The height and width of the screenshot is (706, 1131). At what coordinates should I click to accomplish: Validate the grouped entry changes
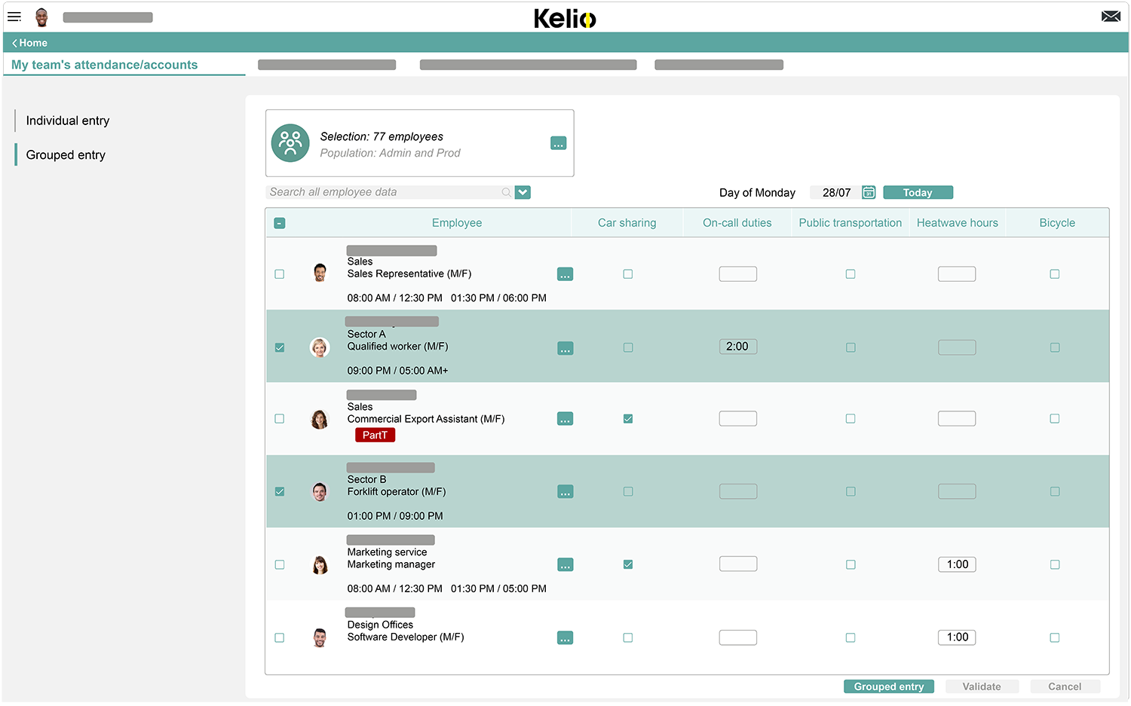[982, 686]
